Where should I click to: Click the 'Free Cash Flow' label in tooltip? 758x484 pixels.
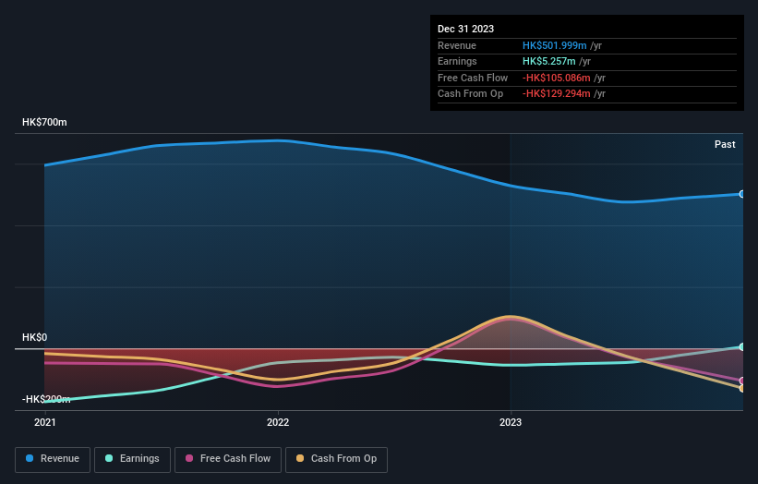(x=473, y=78)
